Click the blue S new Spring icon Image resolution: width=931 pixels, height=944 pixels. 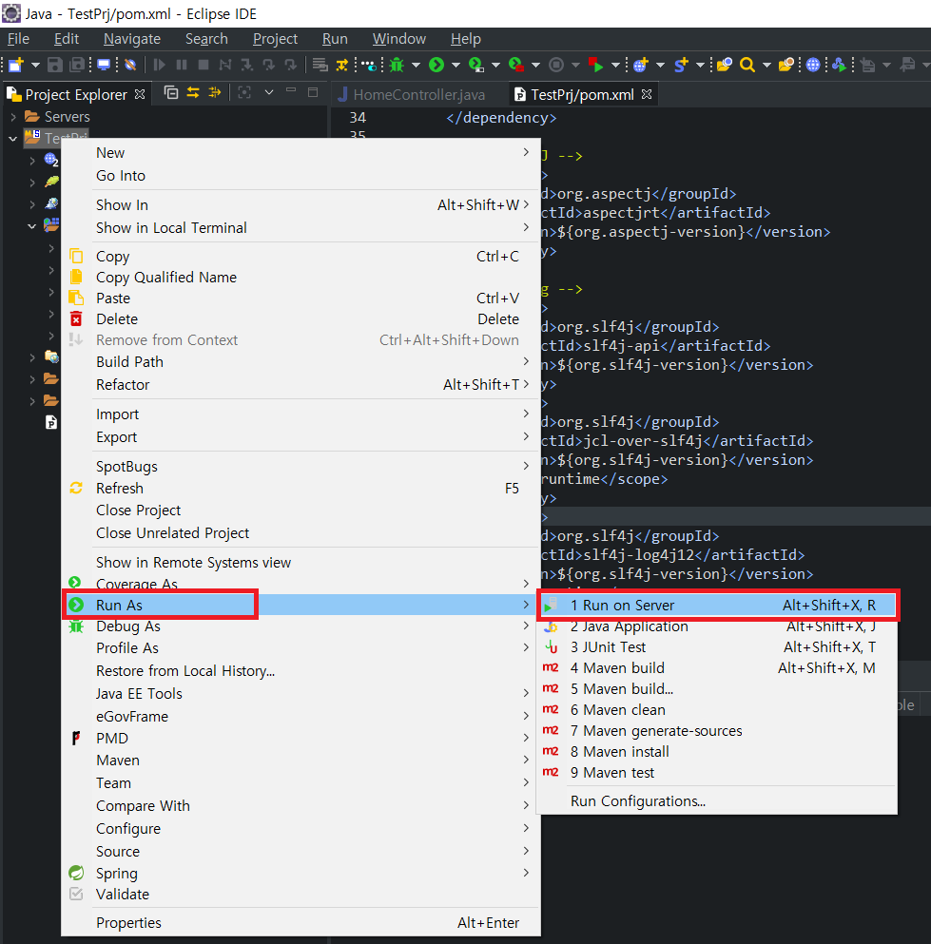(681, 65)
